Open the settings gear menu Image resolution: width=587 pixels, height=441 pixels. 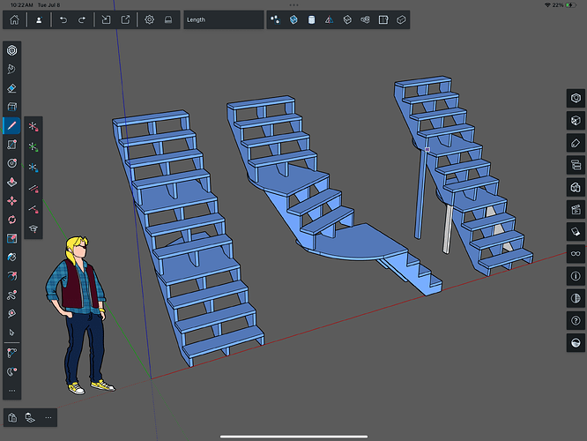(x=149, y=19)
